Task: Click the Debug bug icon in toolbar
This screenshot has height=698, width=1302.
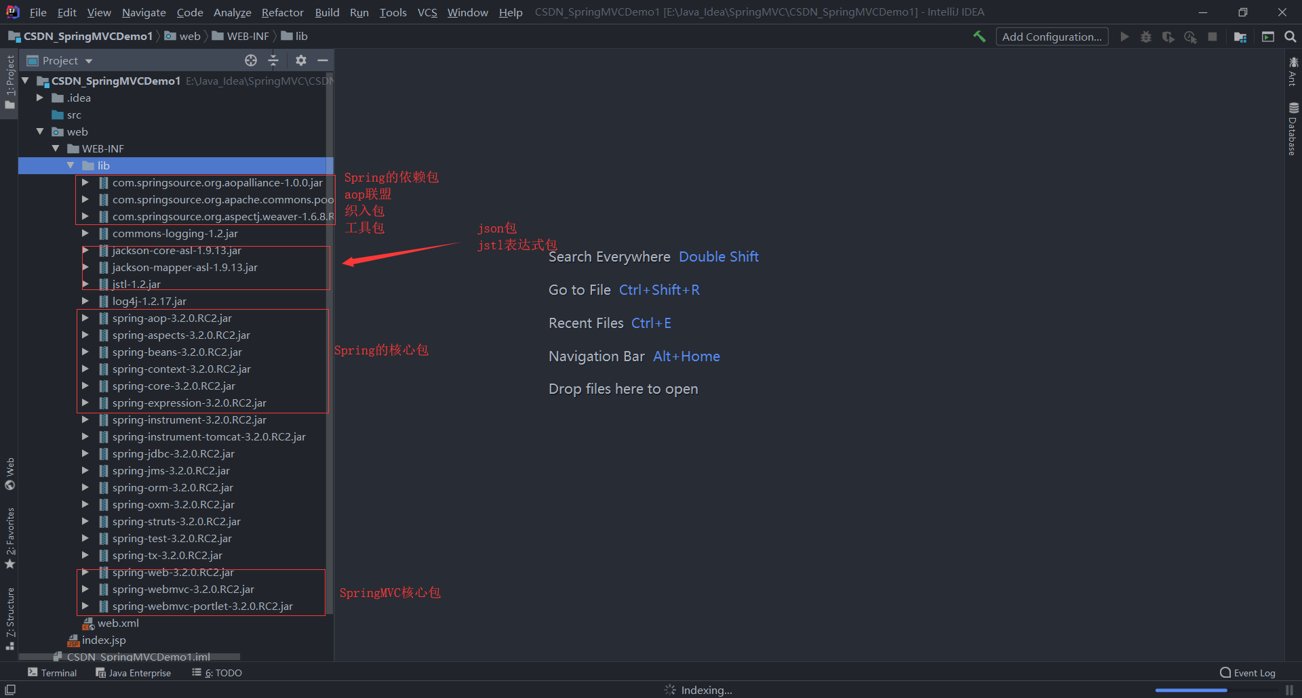Action: pos(1146,37)
